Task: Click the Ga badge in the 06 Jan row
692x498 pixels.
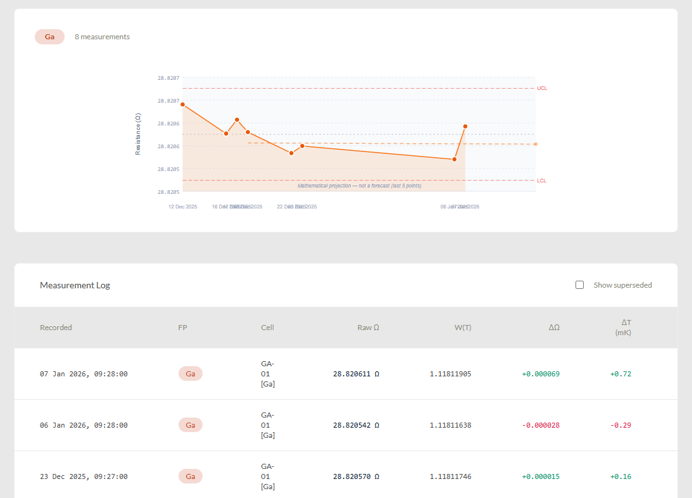Action: 190,425
